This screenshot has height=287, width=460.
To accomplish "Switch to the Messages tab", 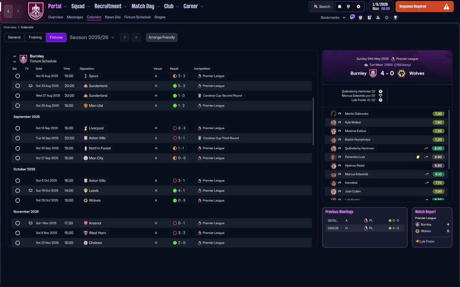I will point(75,17).
